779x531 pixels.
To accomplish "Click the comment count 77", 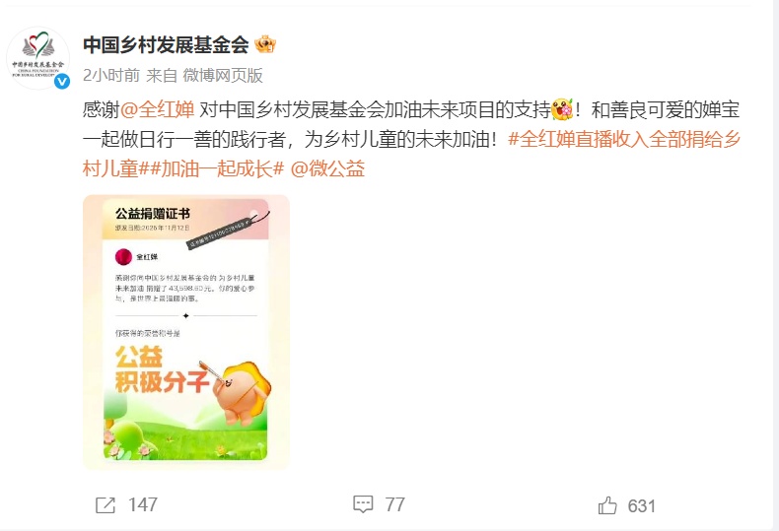I will [395, 505].
